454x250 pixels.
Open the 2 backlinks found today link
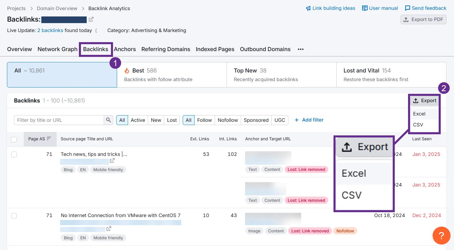[50, 31]
